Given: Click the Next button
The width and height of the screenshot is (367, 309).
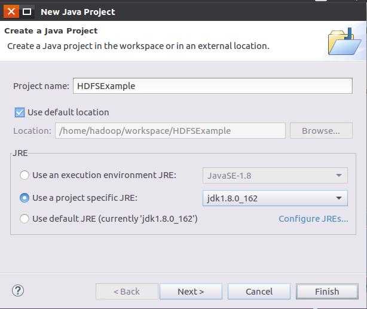Looking at the screenshot, I should (191, 292).
